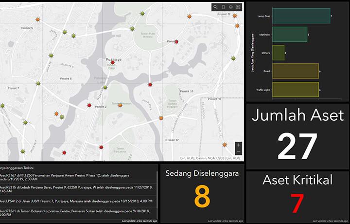Select the orange marker on Taman Wawasan

[x=120, y=105]
